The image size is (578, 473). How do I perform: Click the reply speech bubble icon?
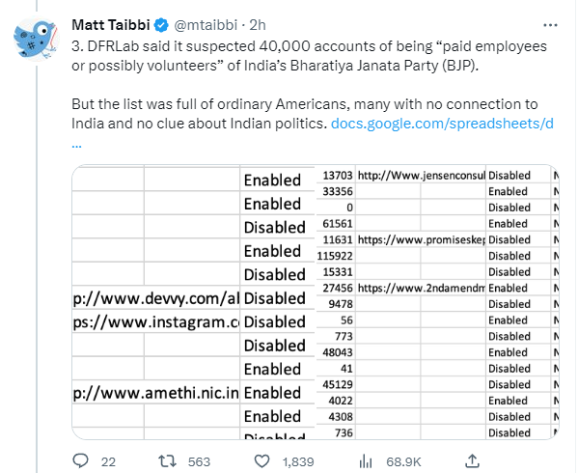pyautogui.click(x=80, y=460)
